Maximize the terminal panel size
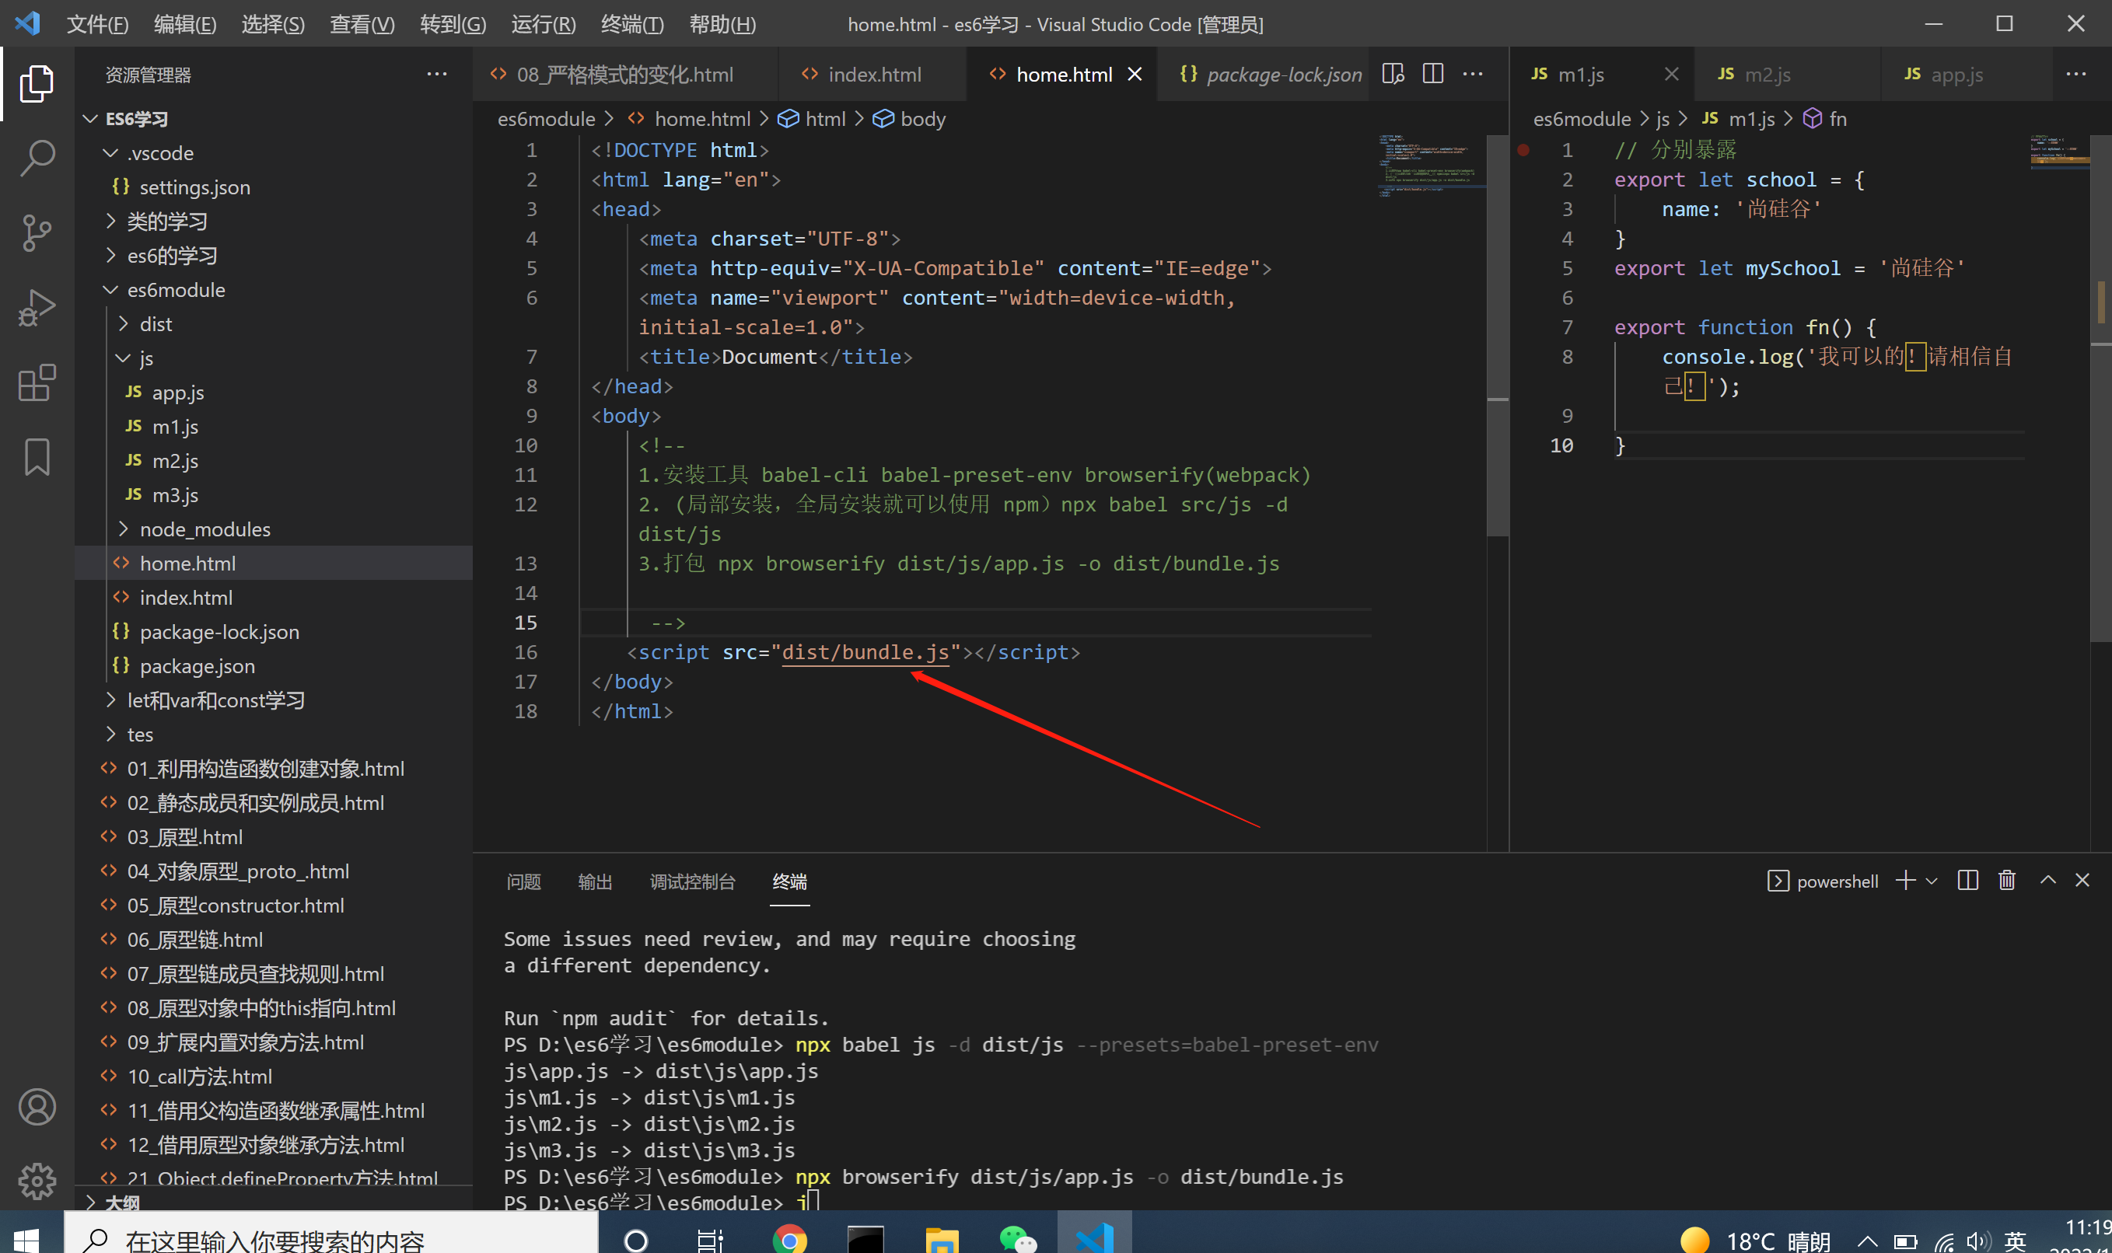This screenshot has width=2112, height=1253. [x=2047, y=881]
